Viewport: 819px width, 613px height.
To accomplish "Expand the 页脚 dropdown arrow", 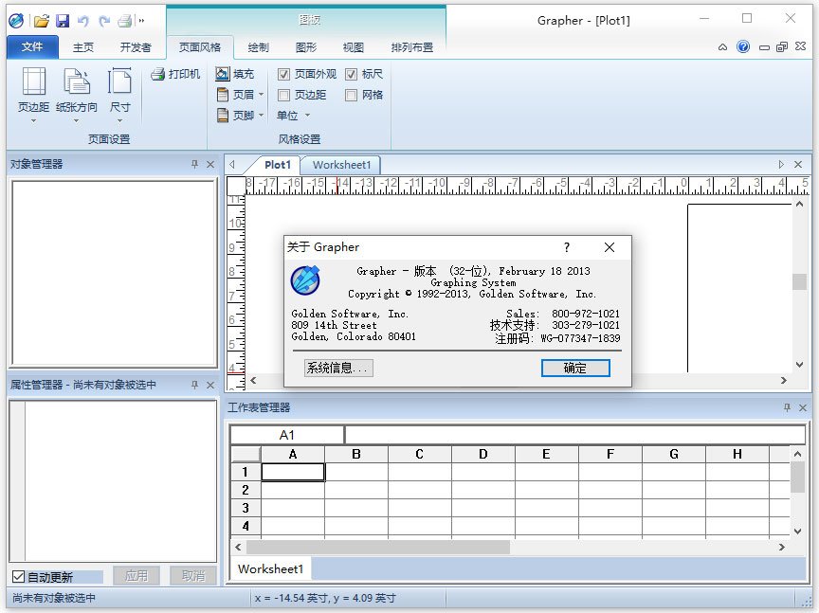I will [262, 115].
